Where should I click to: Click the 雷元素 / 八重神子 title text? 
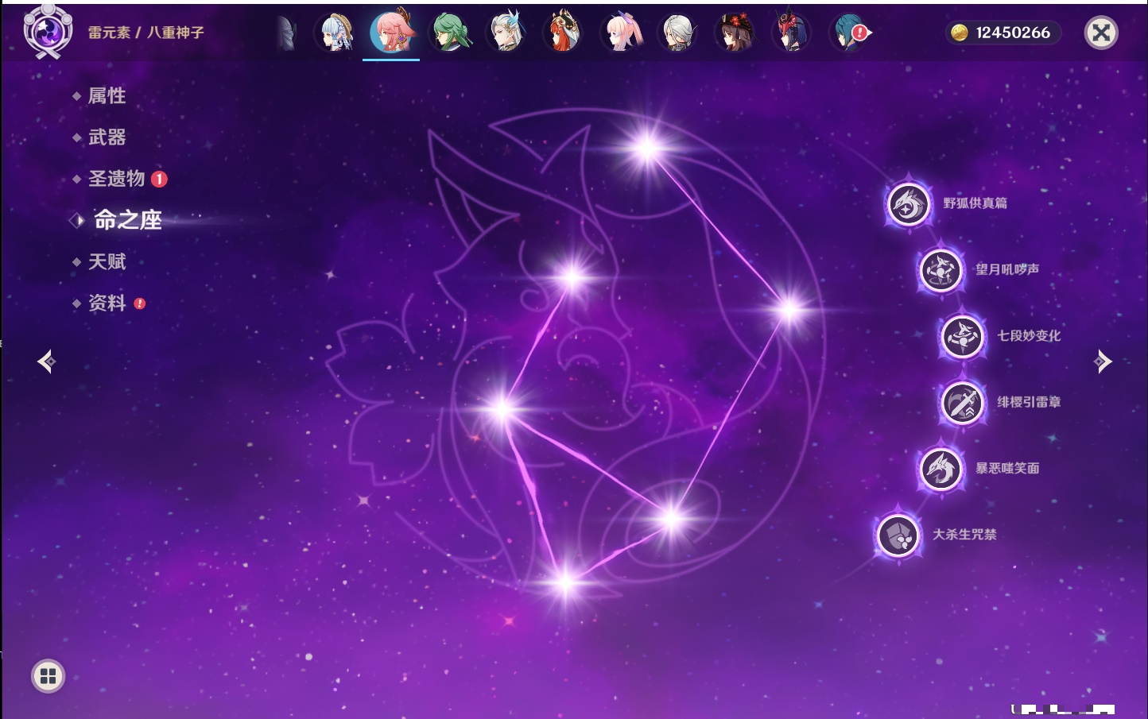[x=145, y=33]
